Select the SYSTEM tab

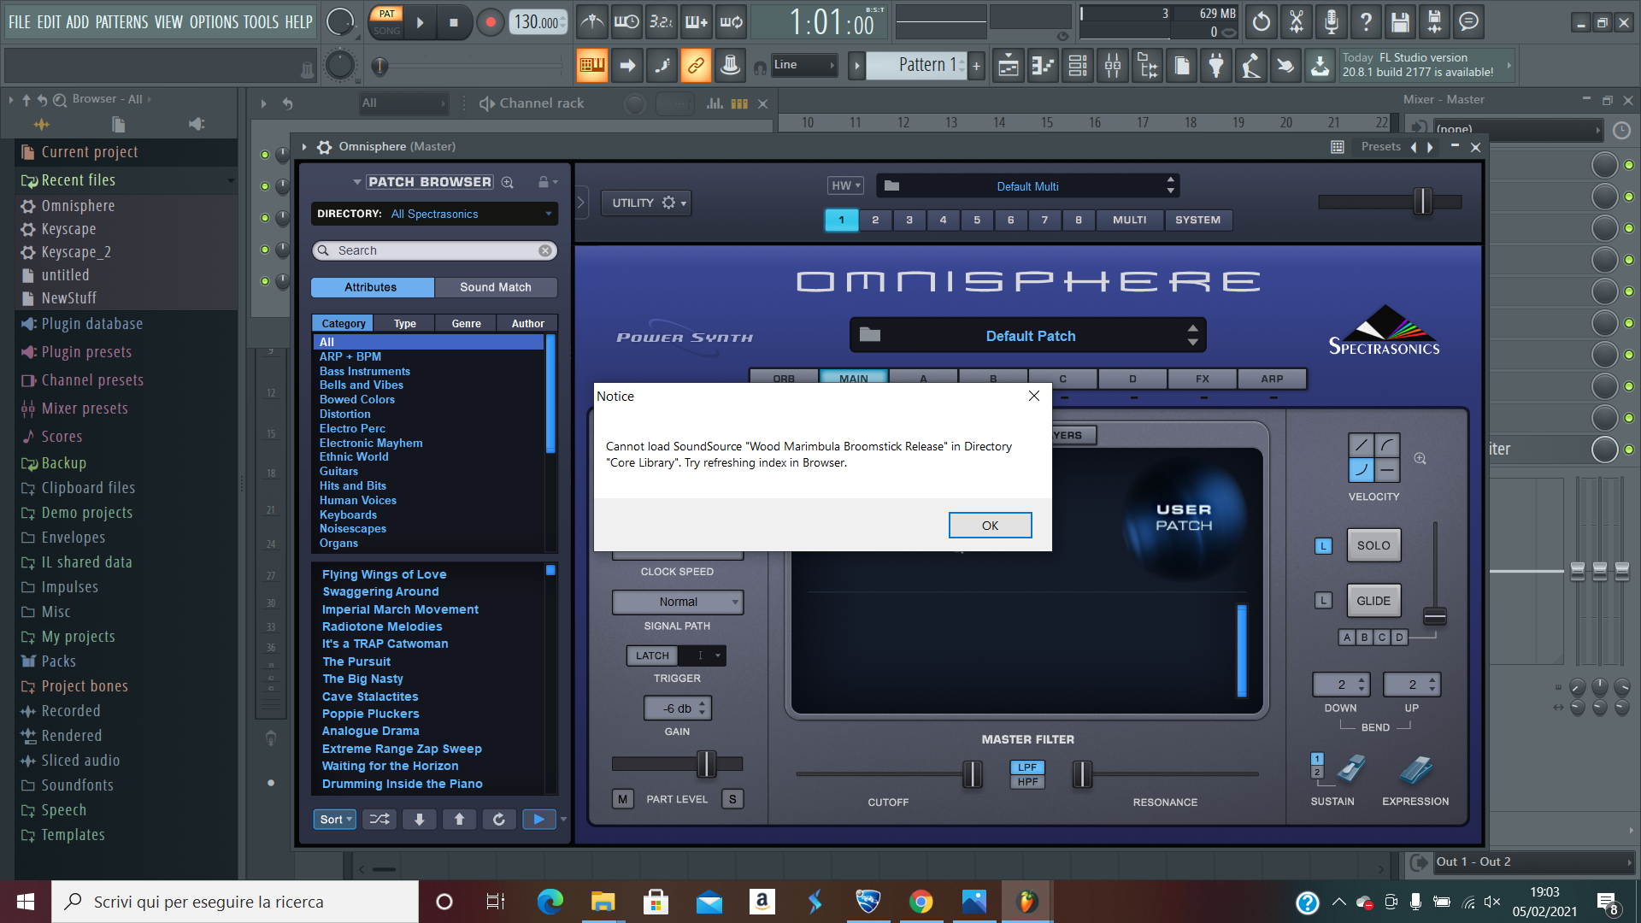tap(1197, 220)
